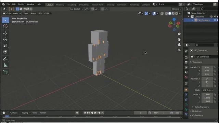This screenshot has width=219, height=123.
Task: Click the timeline scrollbar
Action: 91,118
